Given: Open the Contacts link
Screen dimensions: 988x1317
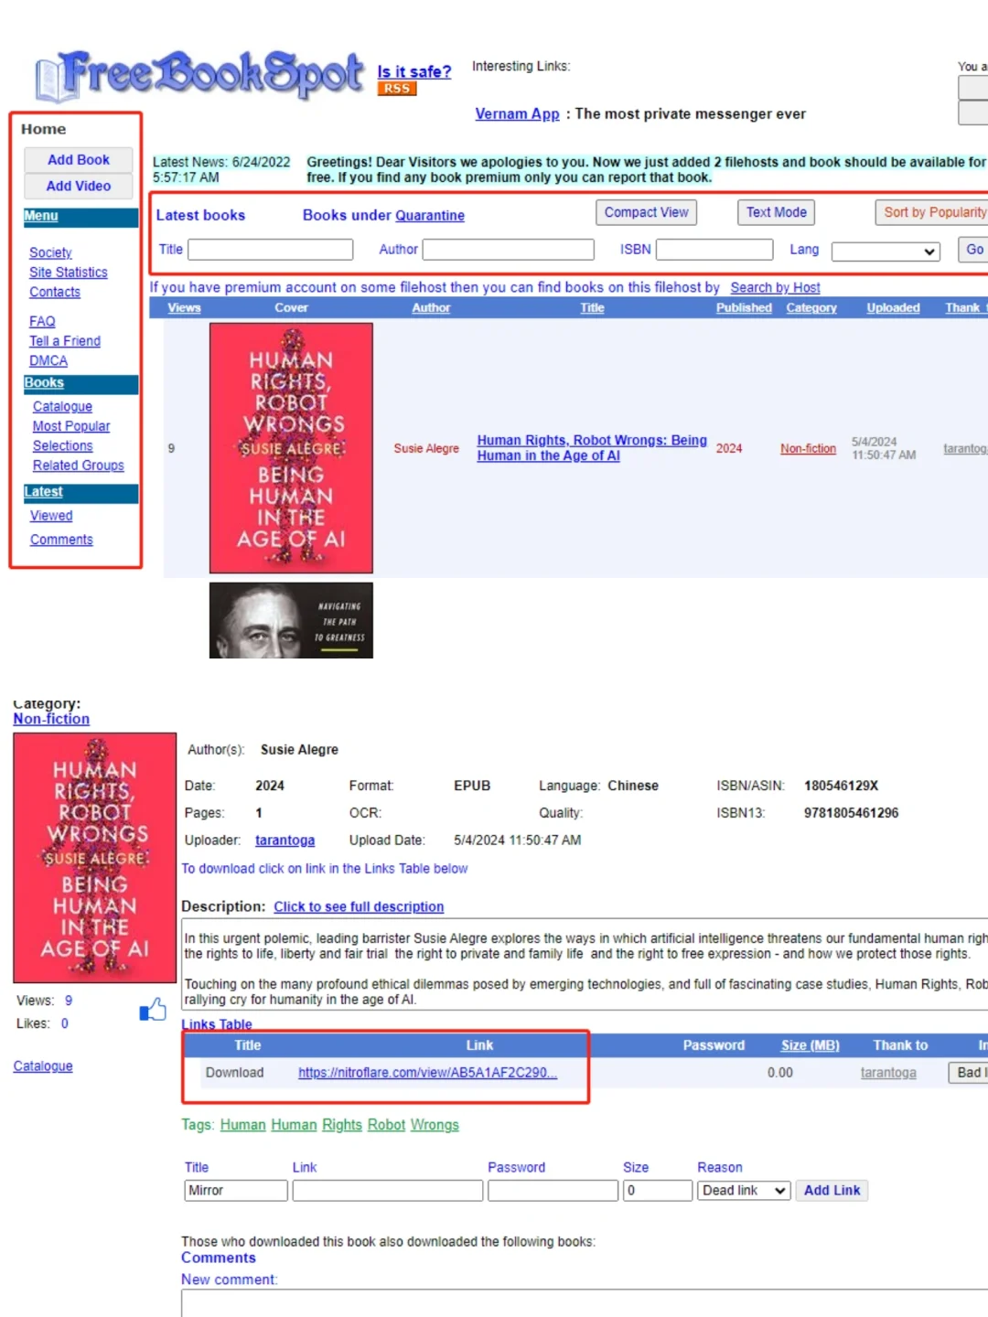Looking at the screenshot, I should [x=55, y=292].
